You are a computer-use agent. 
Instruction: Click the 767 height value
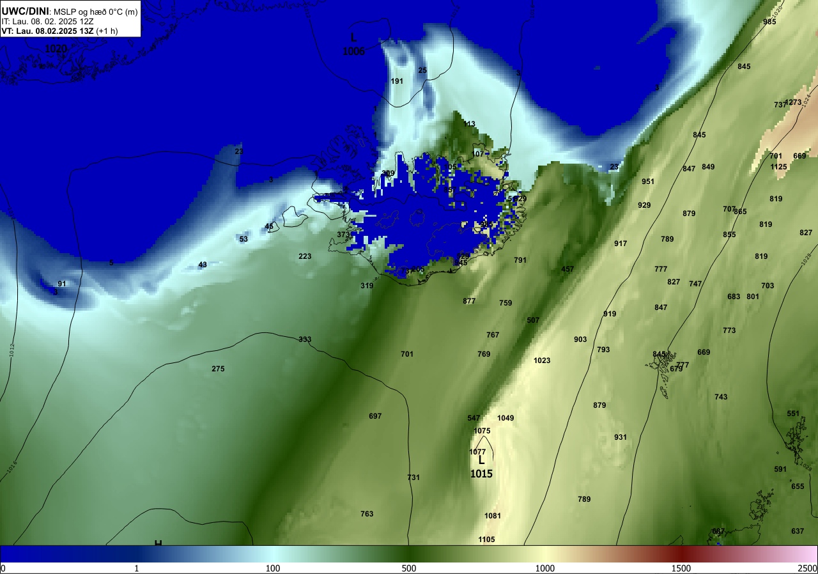pyautogui.click(x=493, y=335)
